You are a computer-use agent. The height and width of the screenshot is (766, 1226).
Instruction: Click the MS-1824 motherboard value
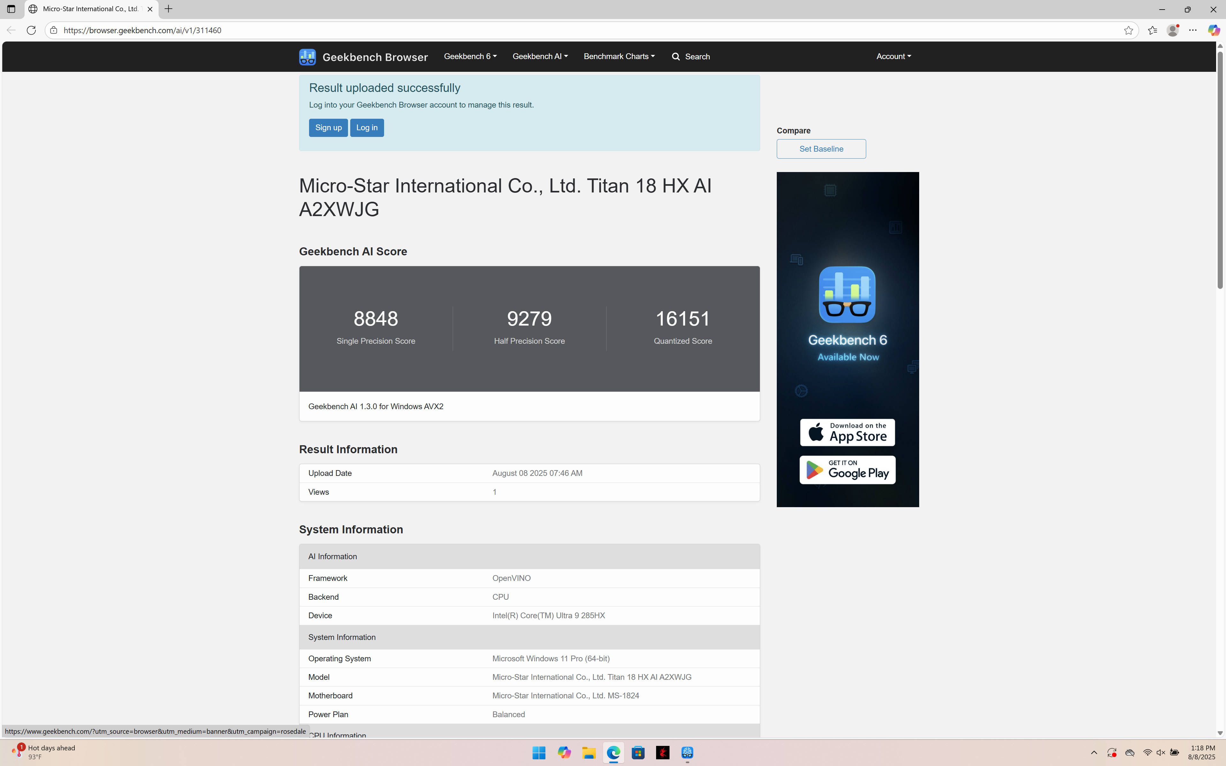pyautogui.click(x=565, y=695)
